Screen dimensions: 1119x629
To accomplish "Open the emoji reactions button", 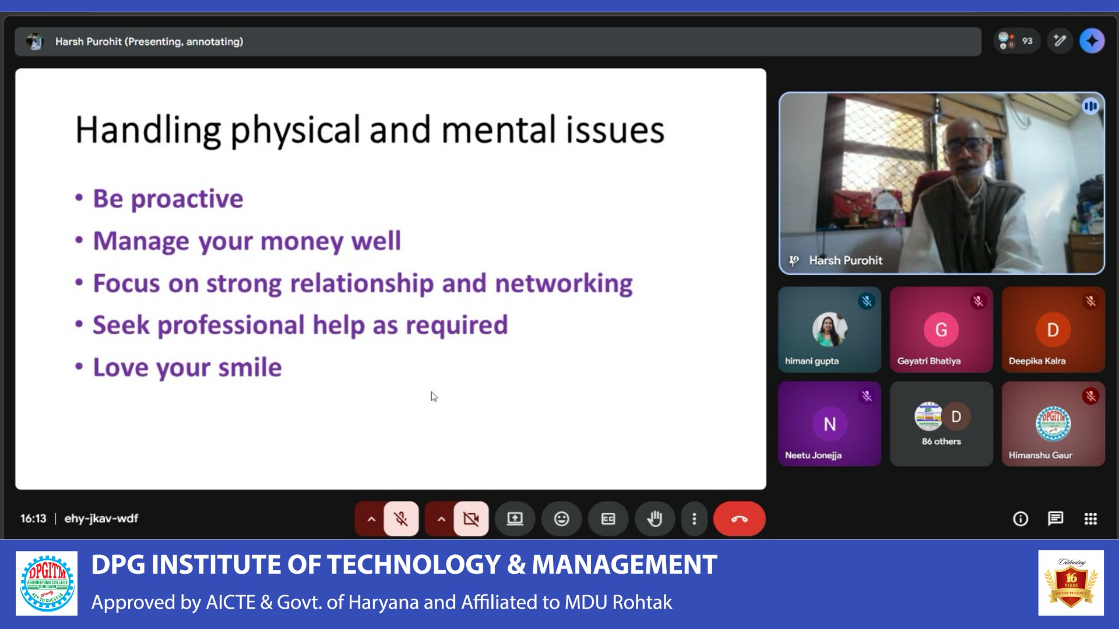I will coord(561,518).
